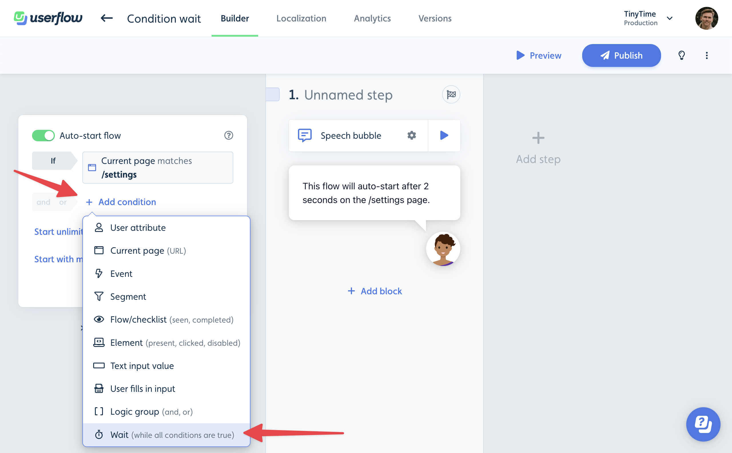The height and width of the screenshot is (453, 732).
Task: Click the checkered flag goal icon
Action: point(451,95)
